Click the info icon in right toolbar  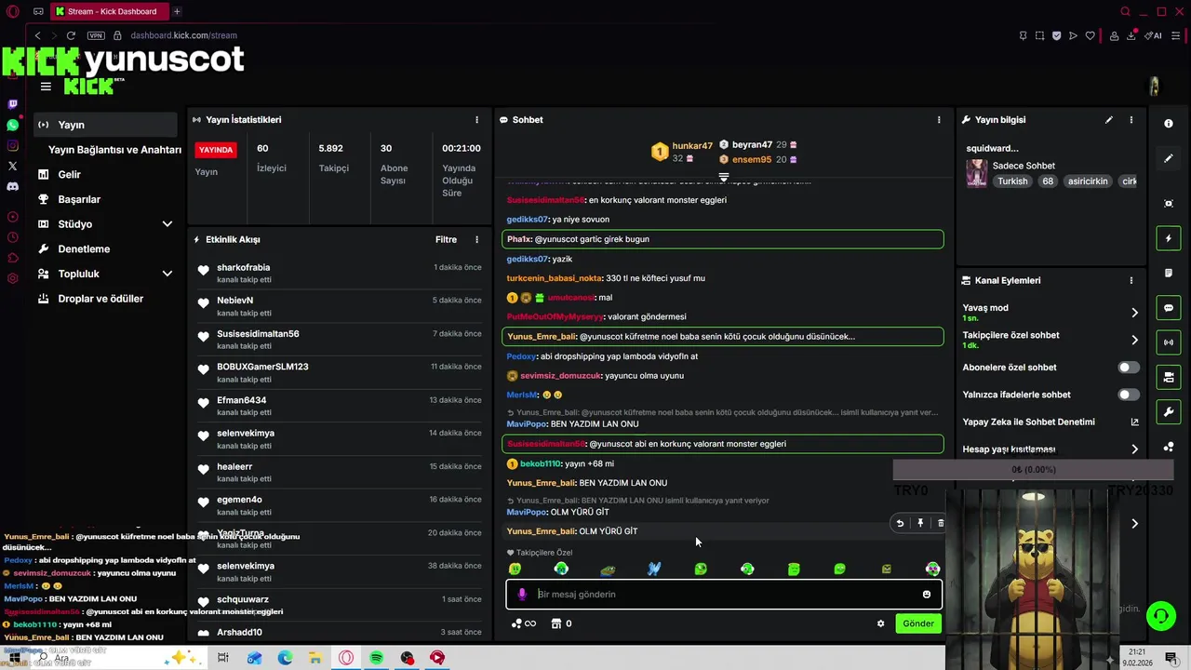click(x=1169, y=124)
